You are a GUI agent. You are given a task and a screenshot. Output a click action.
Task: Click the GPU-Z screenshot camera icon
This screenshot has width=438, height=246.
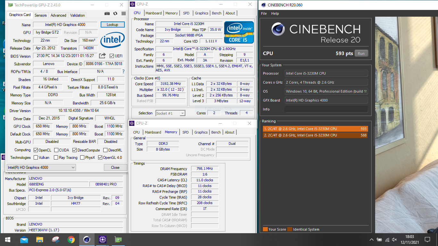tap(107, 14)
